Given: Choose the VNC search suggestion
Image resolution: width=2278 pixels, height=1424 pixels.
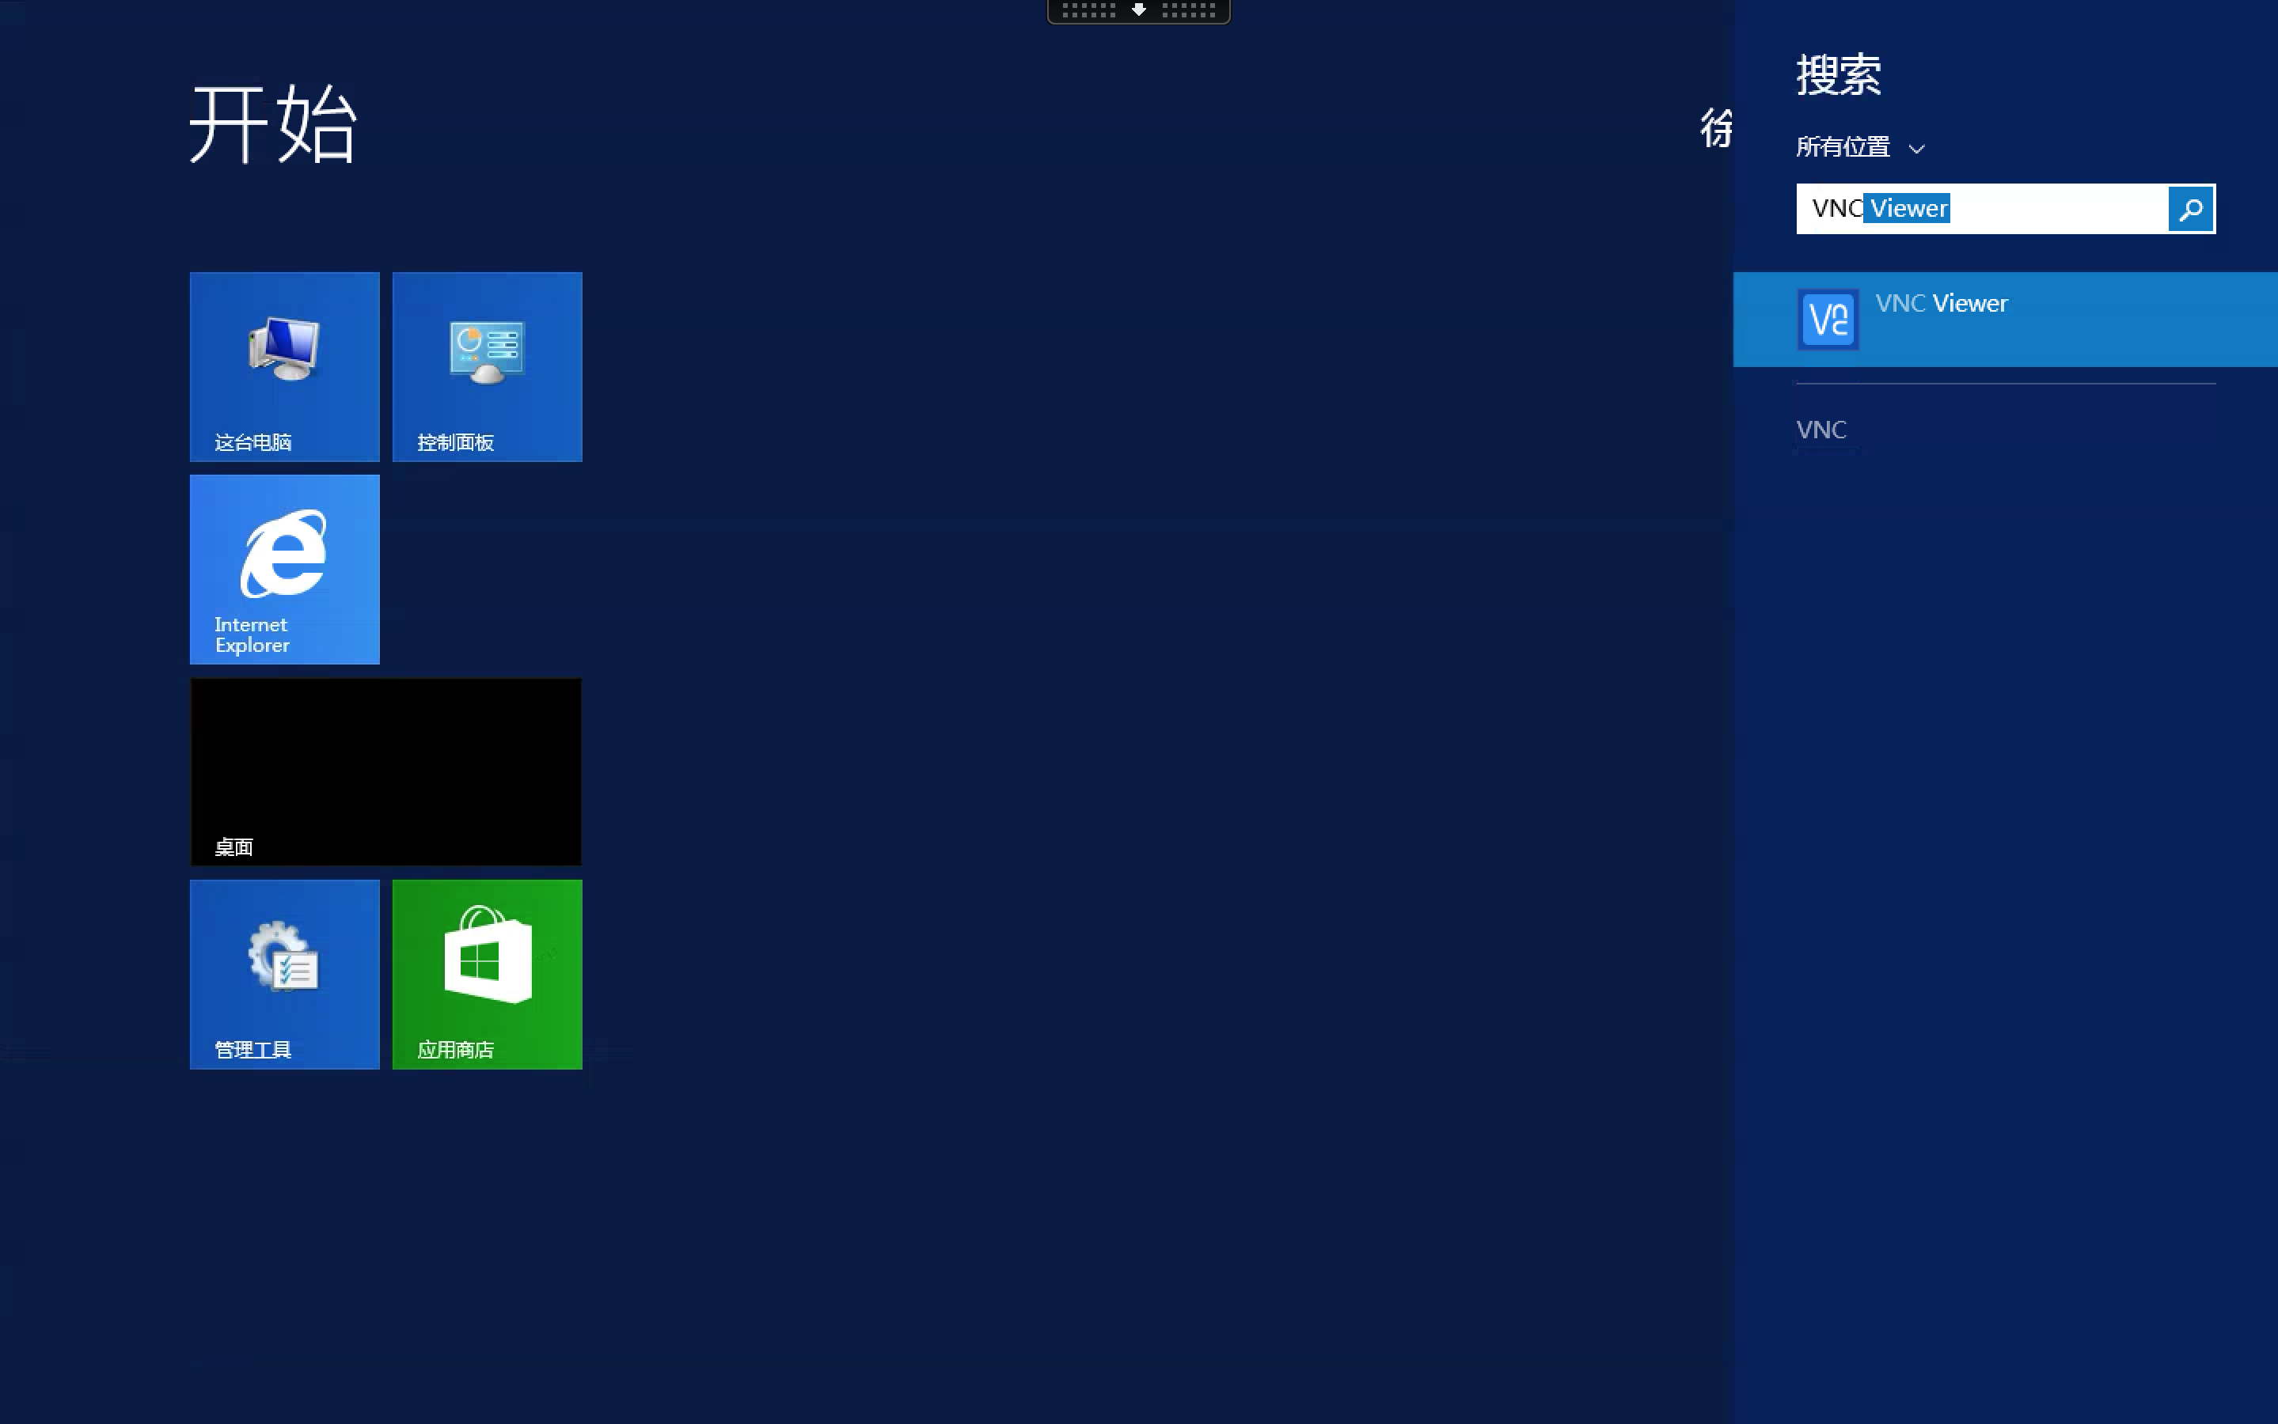Looking at the screenshot, I should coord(1821,430).
